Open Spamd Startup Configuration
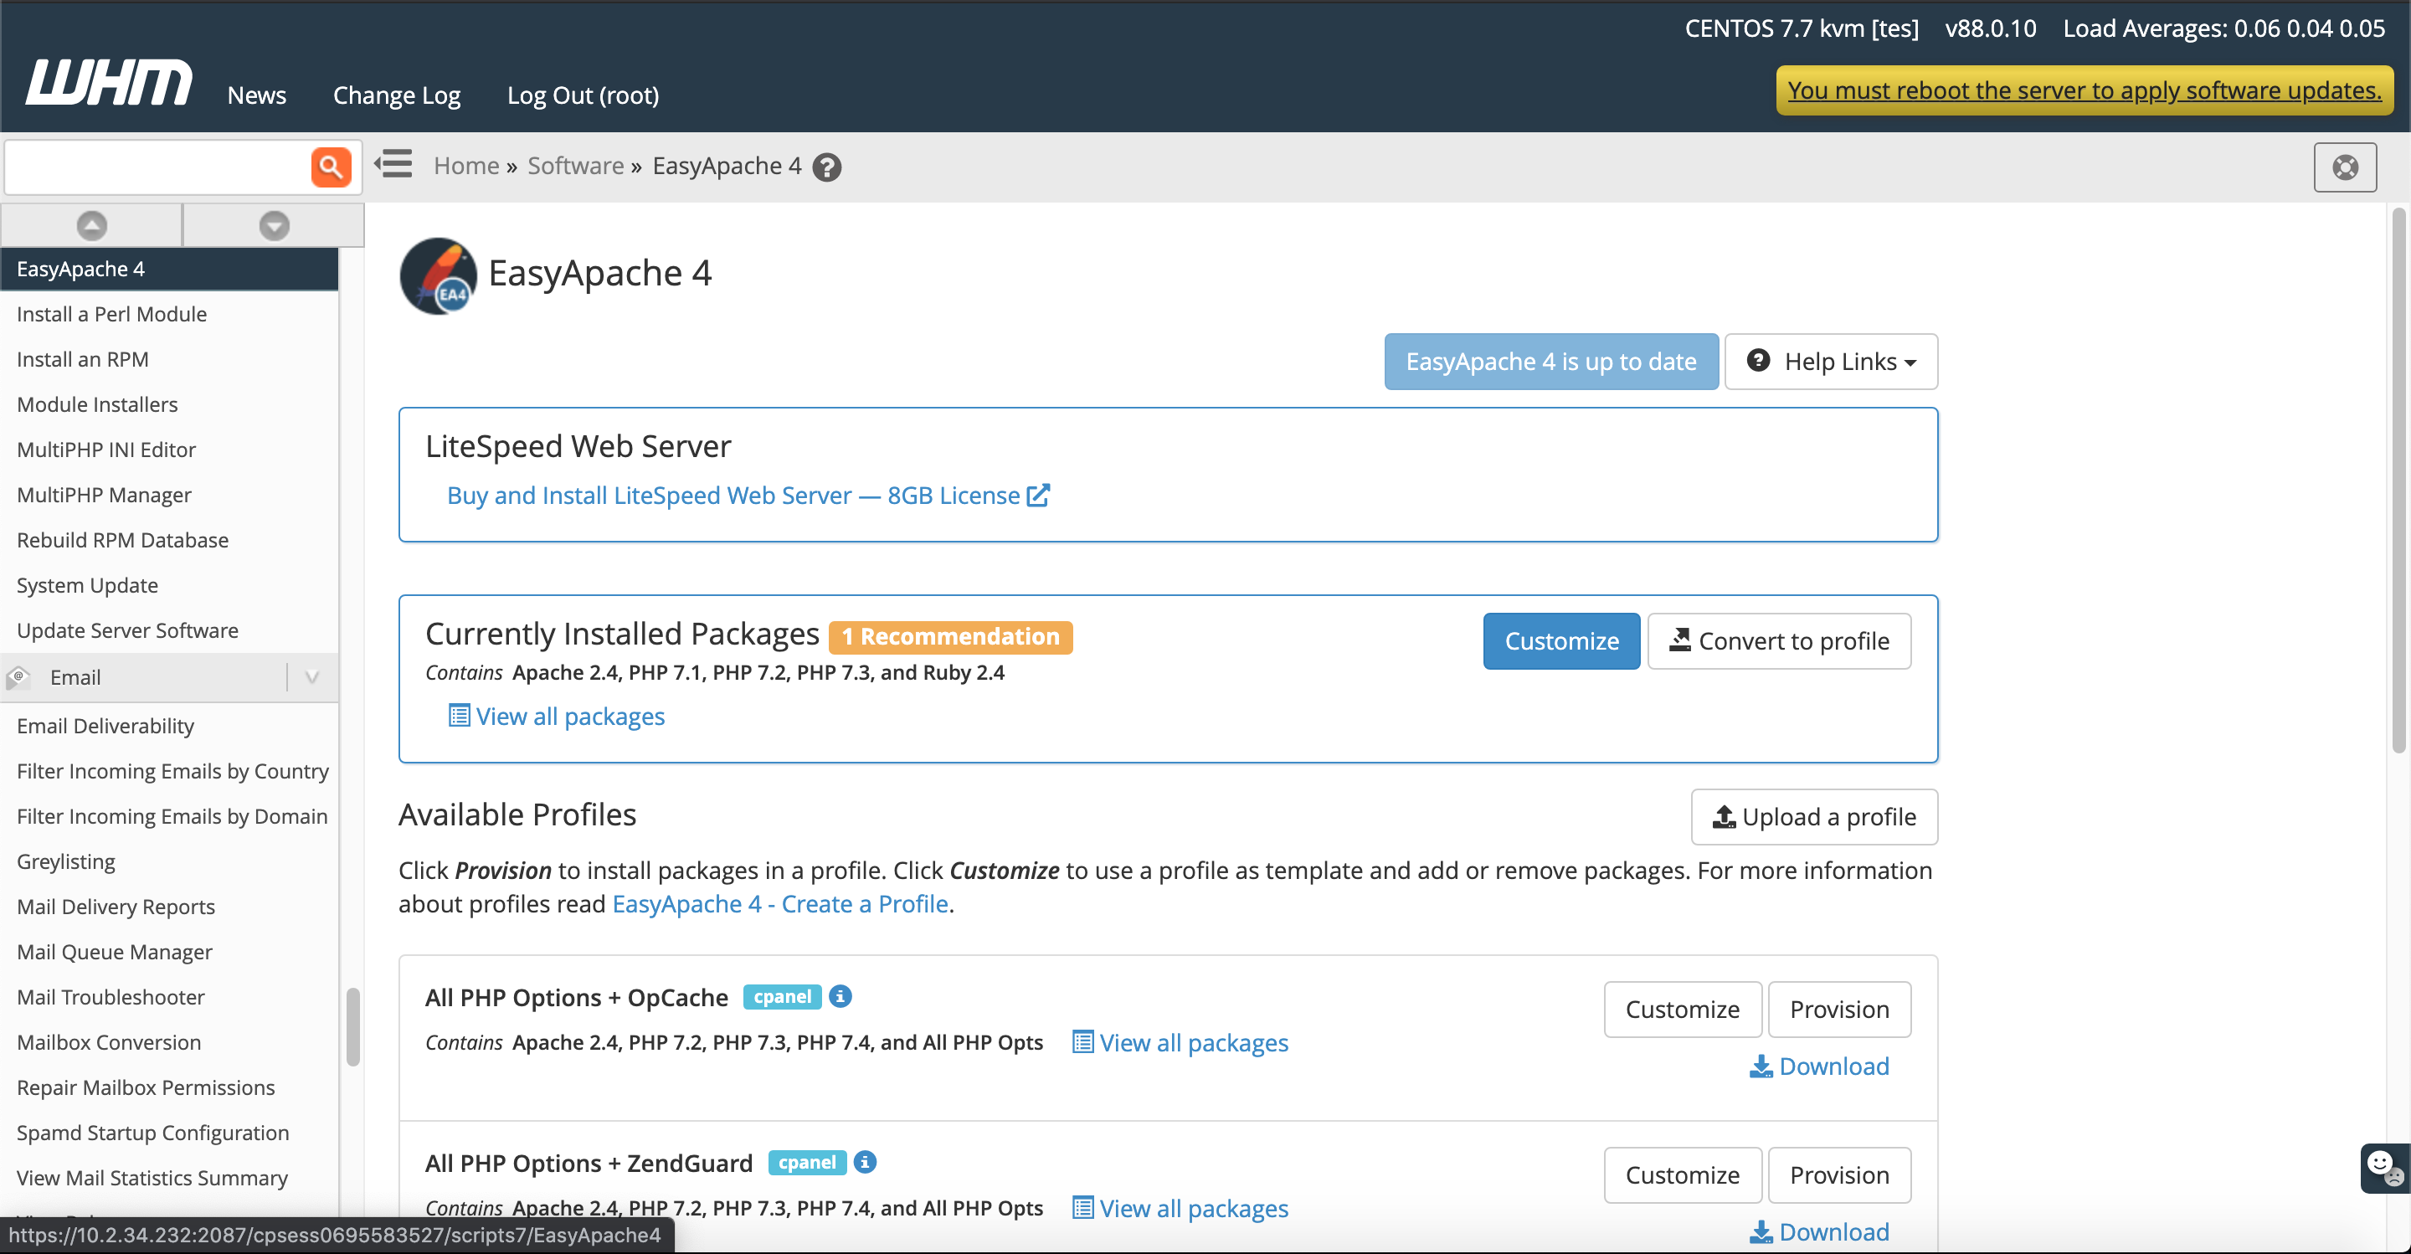The height and width of the screenshot is (1254, 2411). (152, 1133)
